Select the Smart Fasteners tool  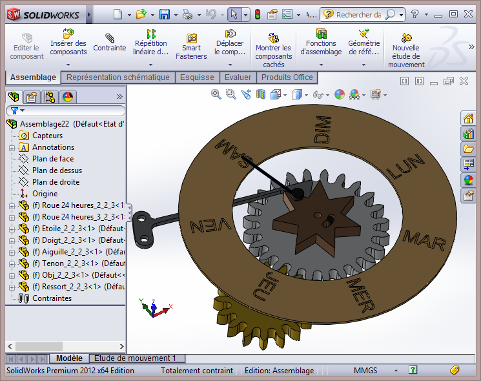191,39
